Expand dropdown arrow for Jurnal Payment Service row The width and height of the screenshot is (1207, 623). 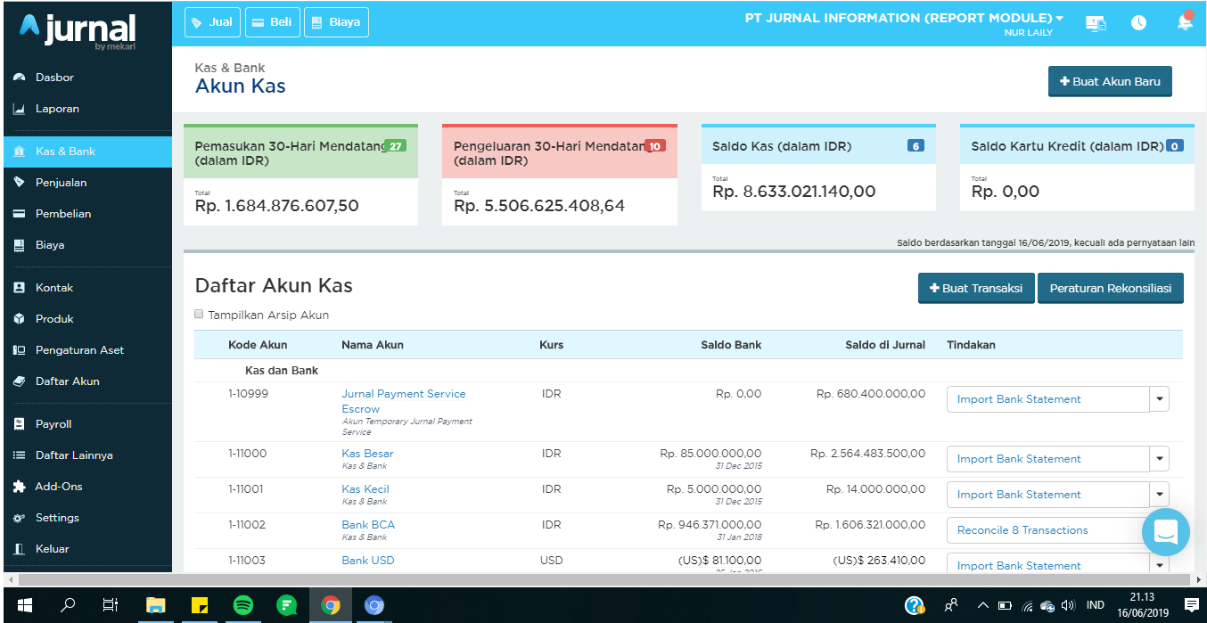(1159, 399)
